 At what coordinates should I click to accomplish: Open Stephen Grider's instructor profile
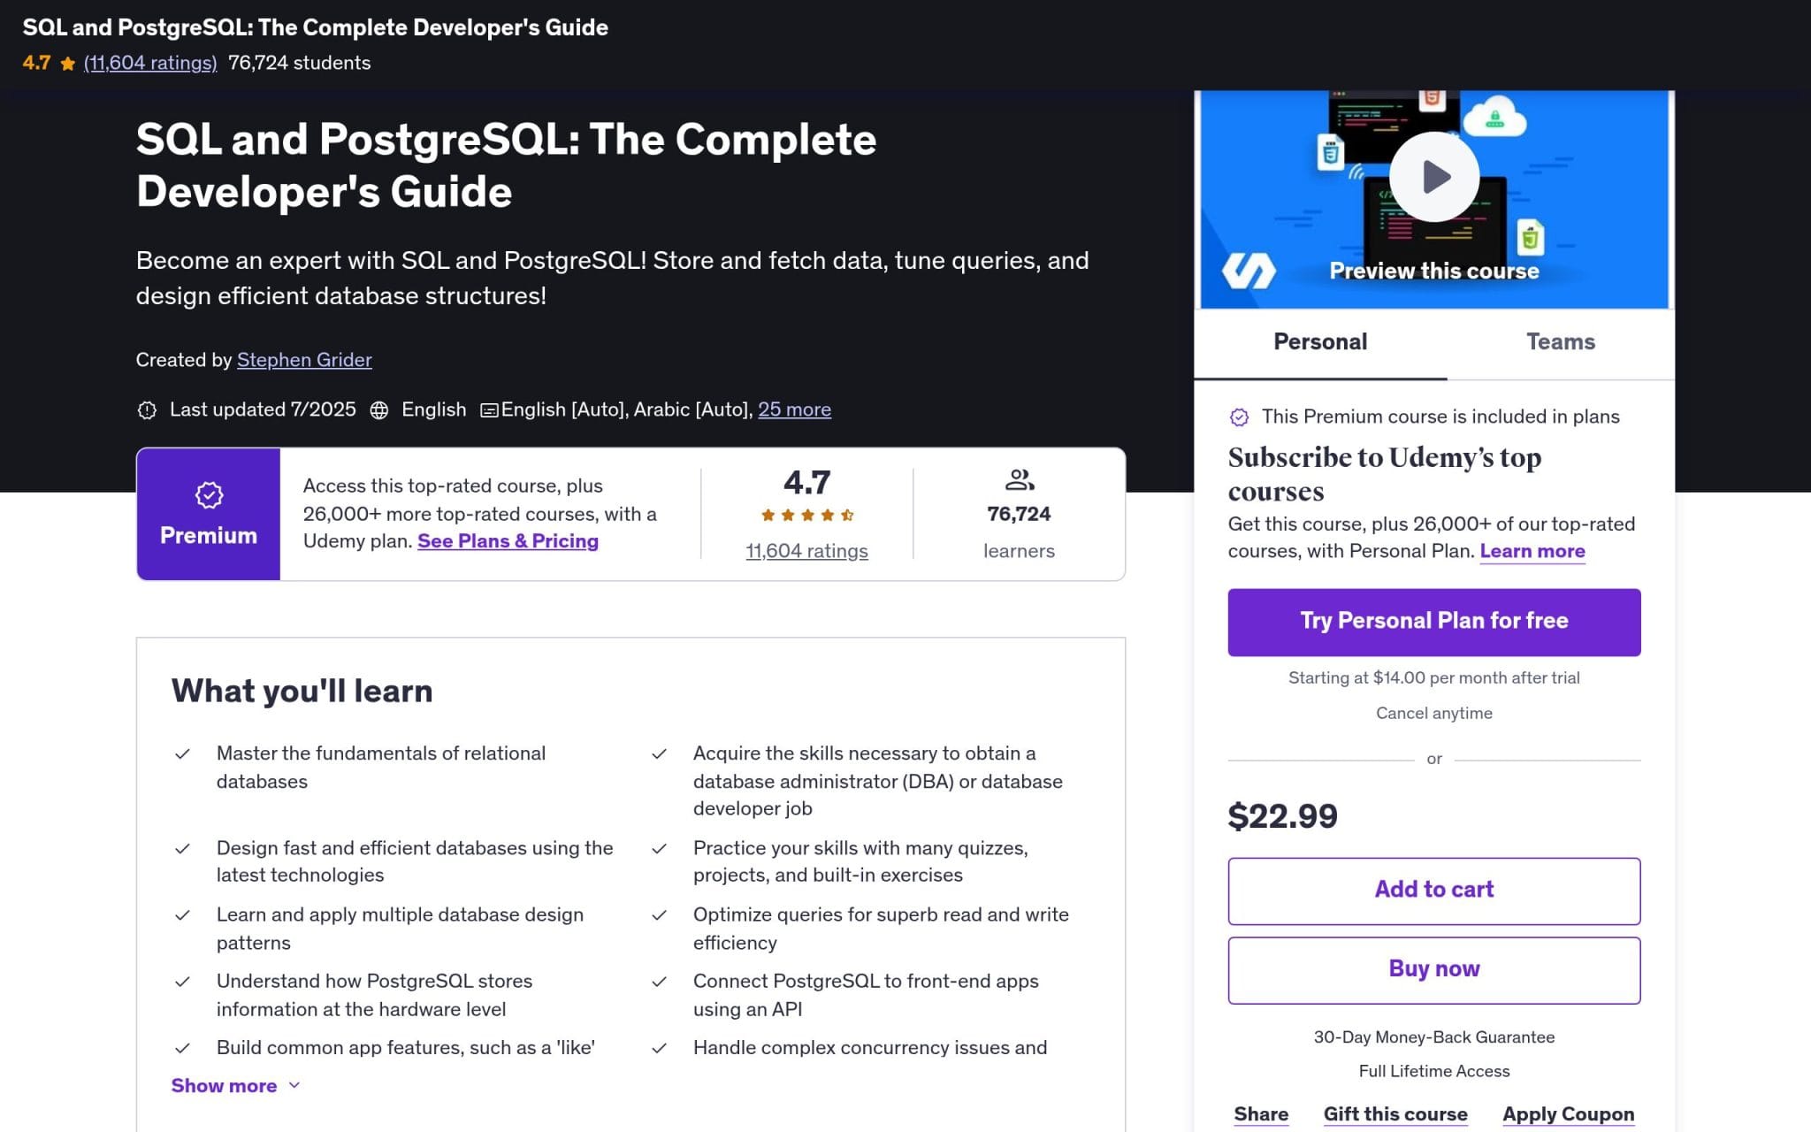coord(304,360)
